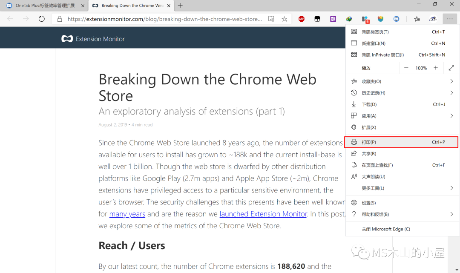Expand the 更多工具(L) submenu
The image size is (460, 273).
[402, 188]
